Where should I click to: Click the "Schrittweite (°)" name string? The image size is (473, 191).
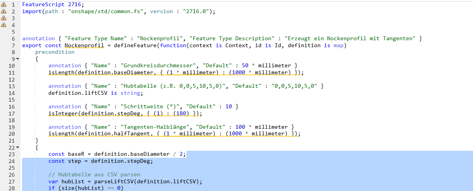(x=150, y=107)
